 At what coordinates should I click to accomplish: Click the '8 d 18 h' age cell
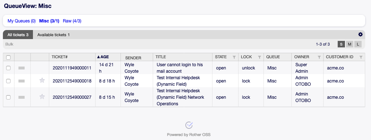click(107, 81)
